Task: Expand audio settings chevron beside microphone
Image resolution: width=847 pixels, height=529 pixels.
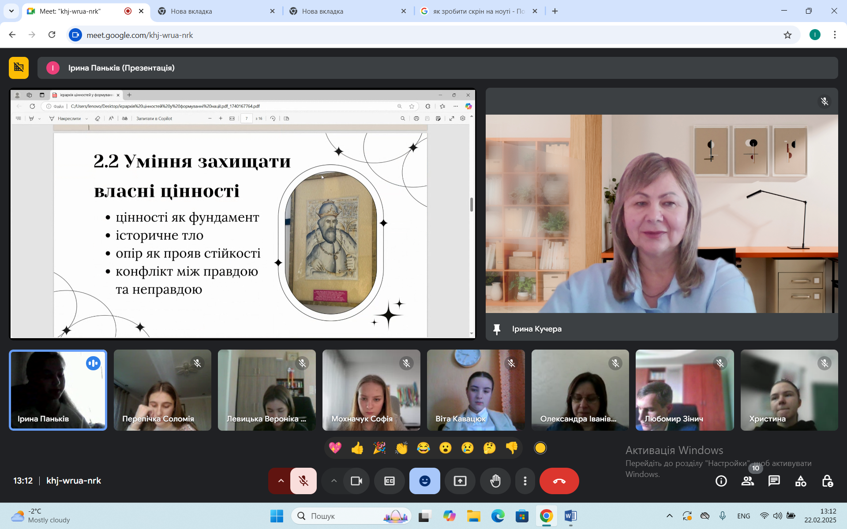Action: pos(281,481)
